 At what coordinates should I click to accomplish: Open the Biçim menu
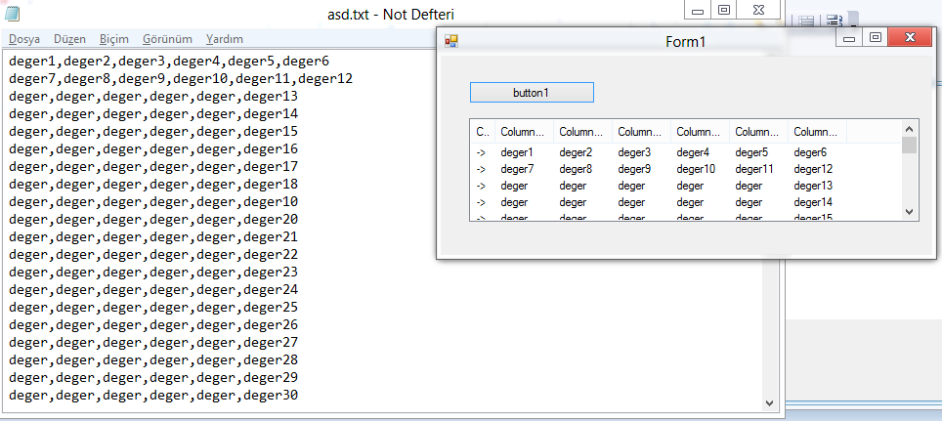click(114, 39)
